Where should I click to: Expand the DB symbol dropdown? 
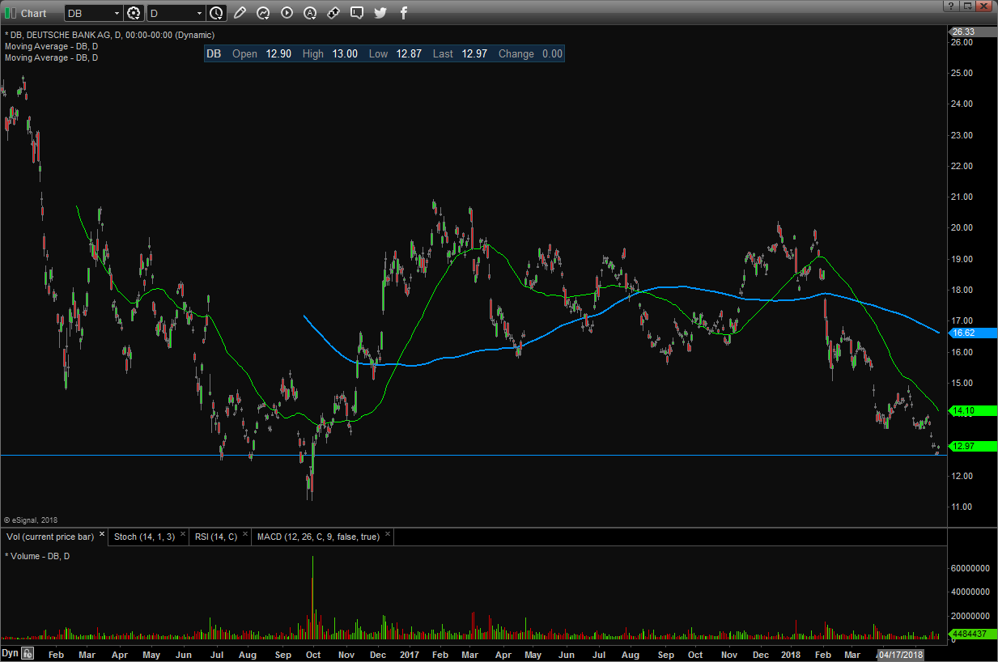tap(117, 13)
